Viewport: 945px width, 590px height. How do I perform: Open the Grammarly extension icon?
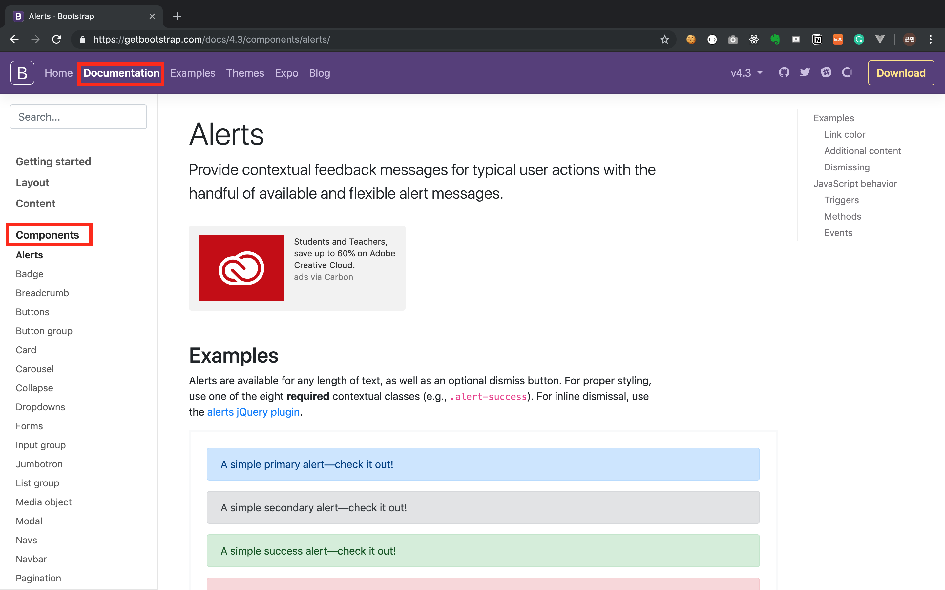(859, 39)
